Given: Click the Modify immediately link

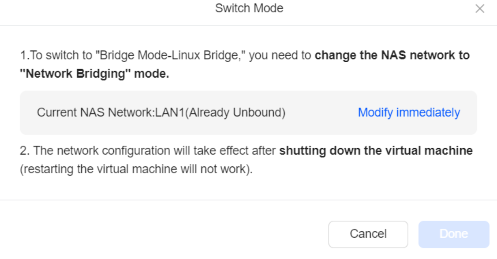Looking at the screenshot, I should 409,112.
